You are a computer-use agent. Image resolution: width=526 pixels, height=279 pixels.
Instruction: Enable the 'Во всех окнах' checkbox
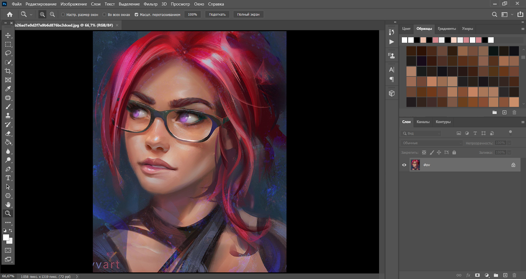click(105, 14)
